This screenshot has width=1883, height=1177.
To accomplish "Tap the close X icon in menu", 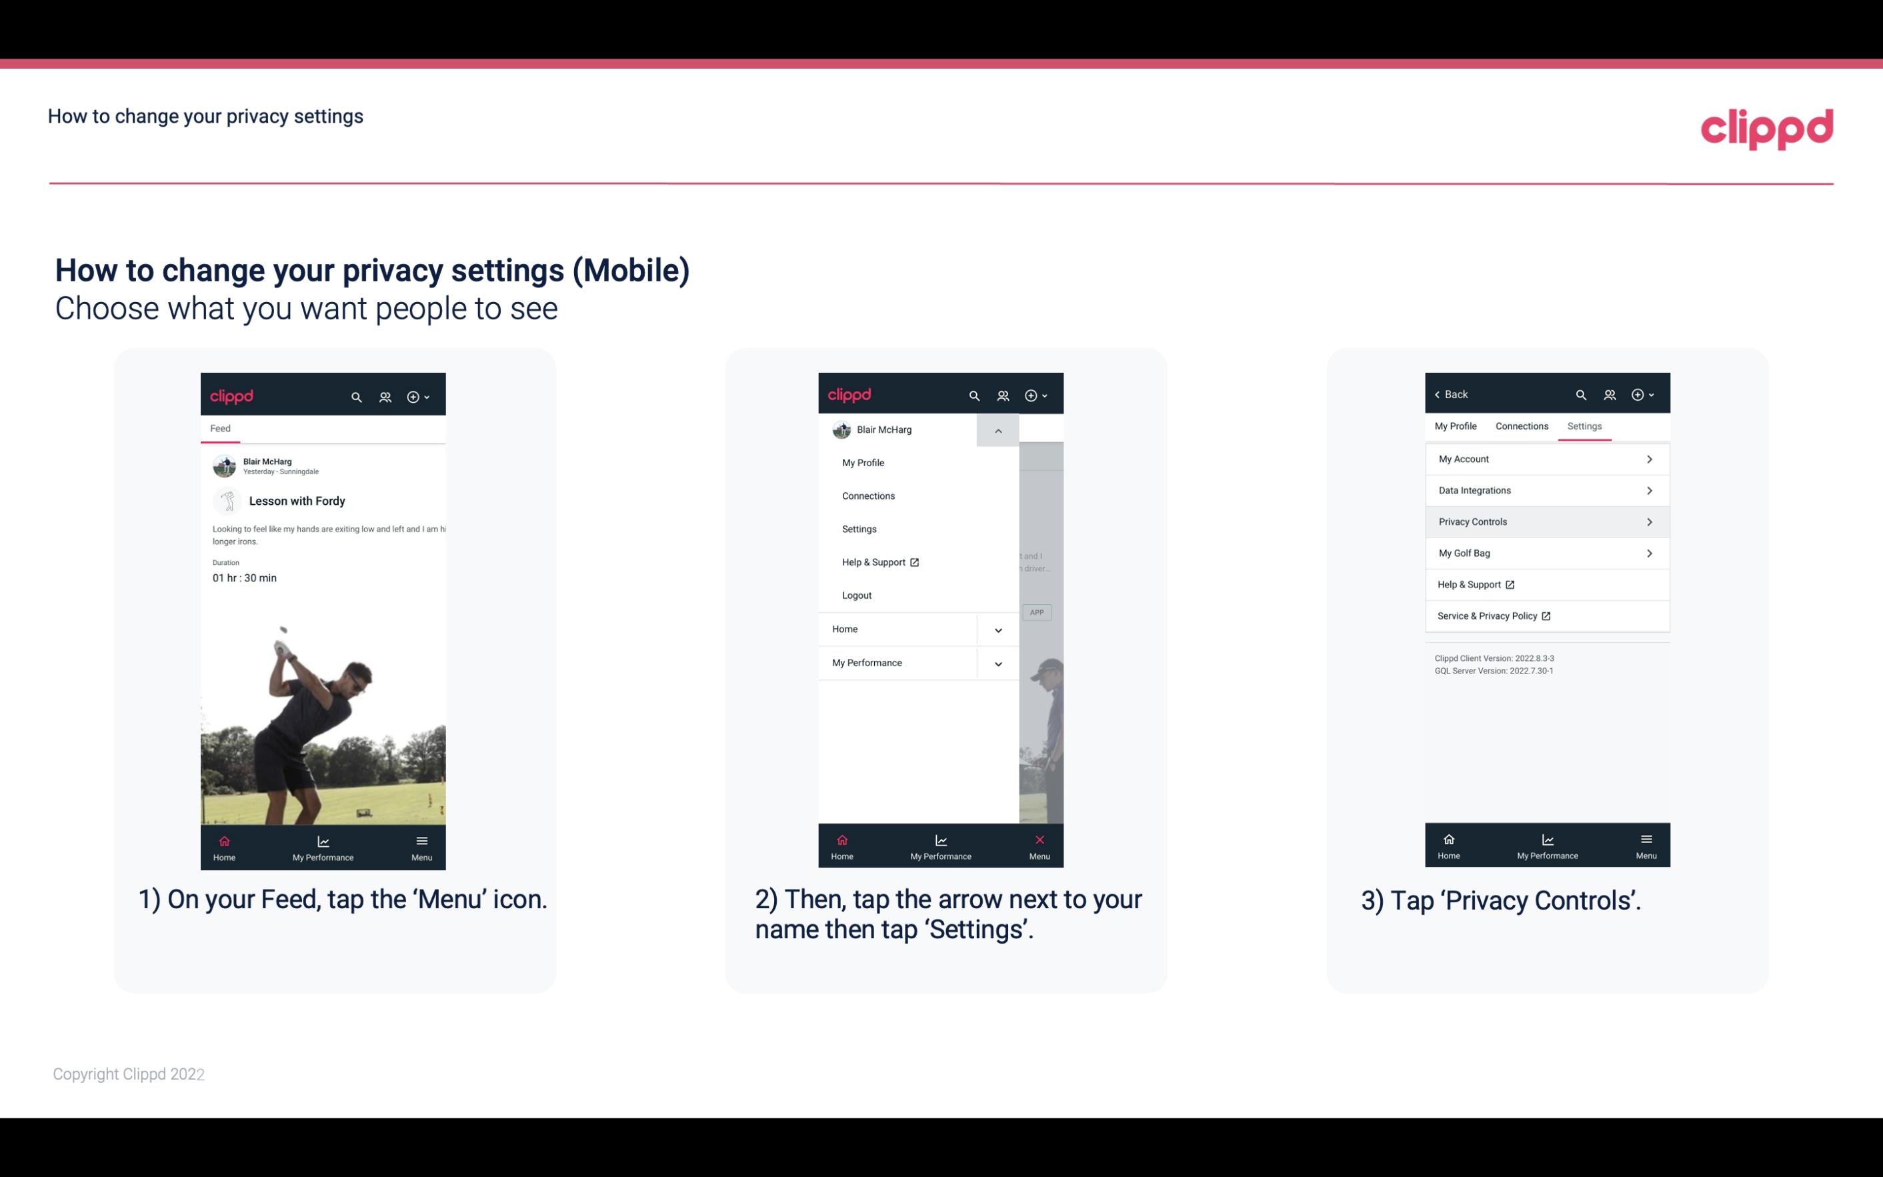I will 1038,840.
